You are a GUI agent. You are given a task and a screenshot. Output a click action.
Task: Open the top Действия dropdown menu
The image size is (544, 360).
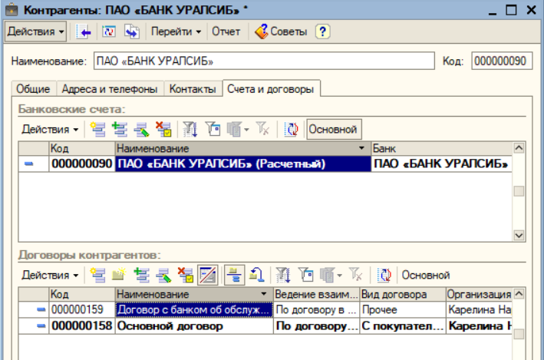[x=35, y=31]
